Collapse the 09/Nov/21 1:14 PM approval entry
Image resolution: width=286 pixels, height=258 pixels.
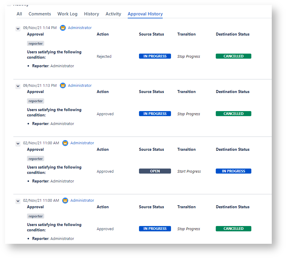click(18, 28)
